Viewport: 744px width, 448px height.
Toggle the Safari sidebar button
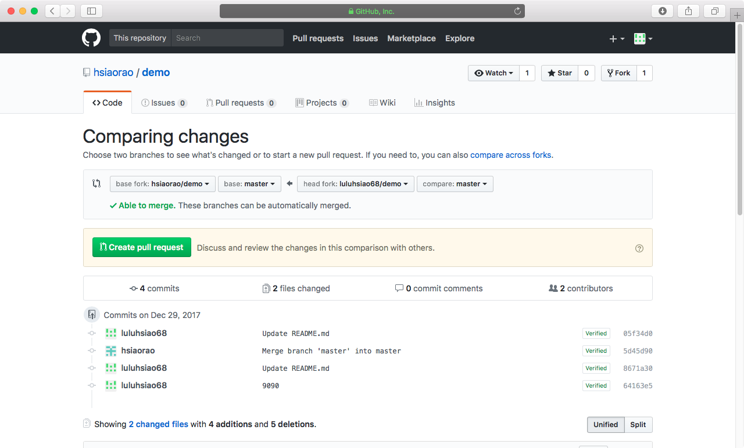(x=91, y=11)
